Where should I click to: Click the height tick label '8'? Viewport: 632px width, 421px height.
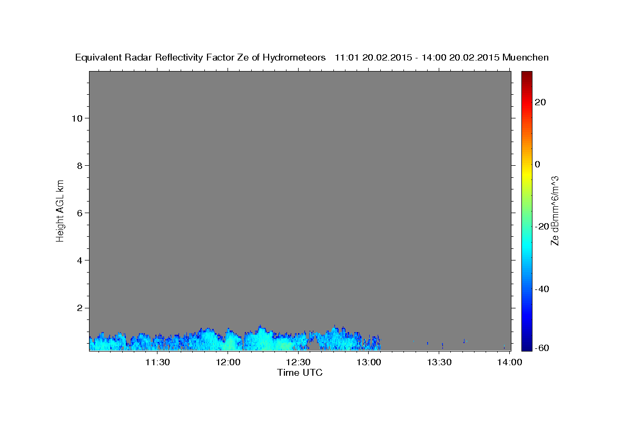(80, 166)
